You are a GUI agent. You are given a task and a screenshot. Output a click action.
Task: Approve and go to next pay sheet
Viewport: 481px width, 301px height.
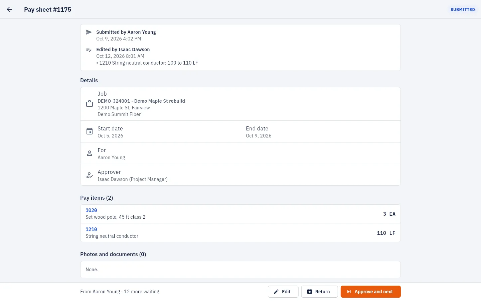371,292
